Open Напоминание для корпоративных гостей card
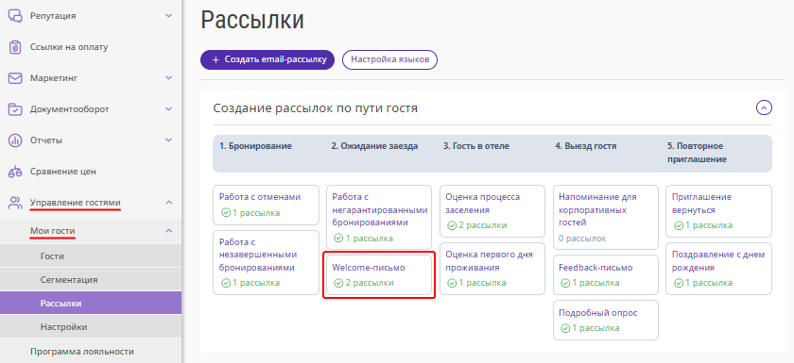794x363 pixels. tap(606, 217)
